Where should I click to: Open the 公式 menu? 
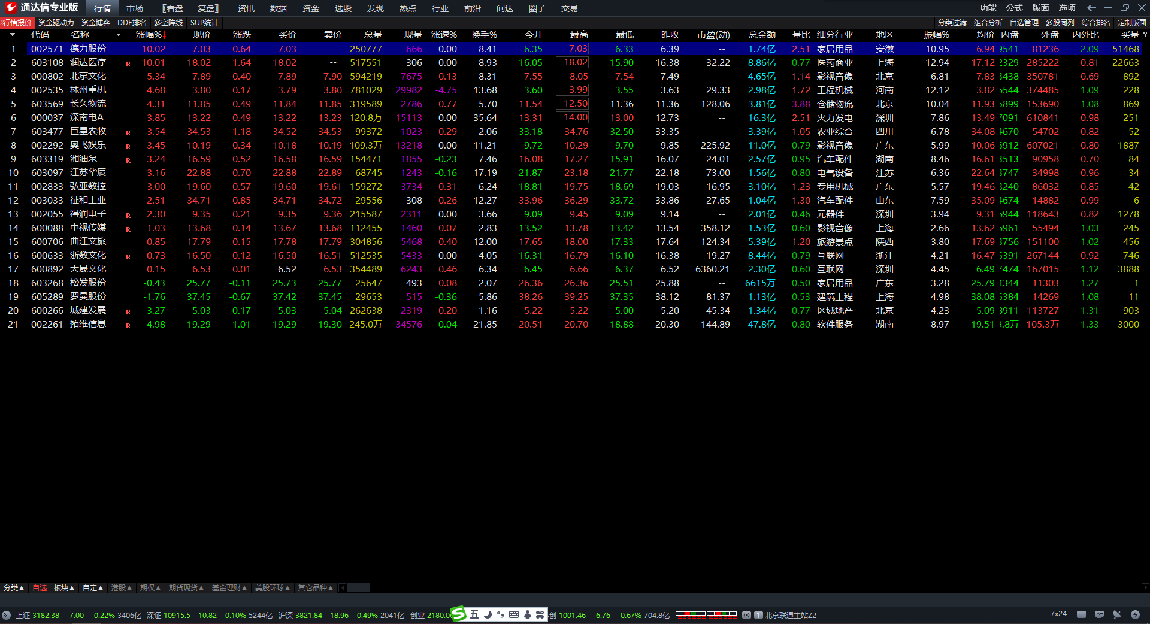click(x=1015, y=8)
